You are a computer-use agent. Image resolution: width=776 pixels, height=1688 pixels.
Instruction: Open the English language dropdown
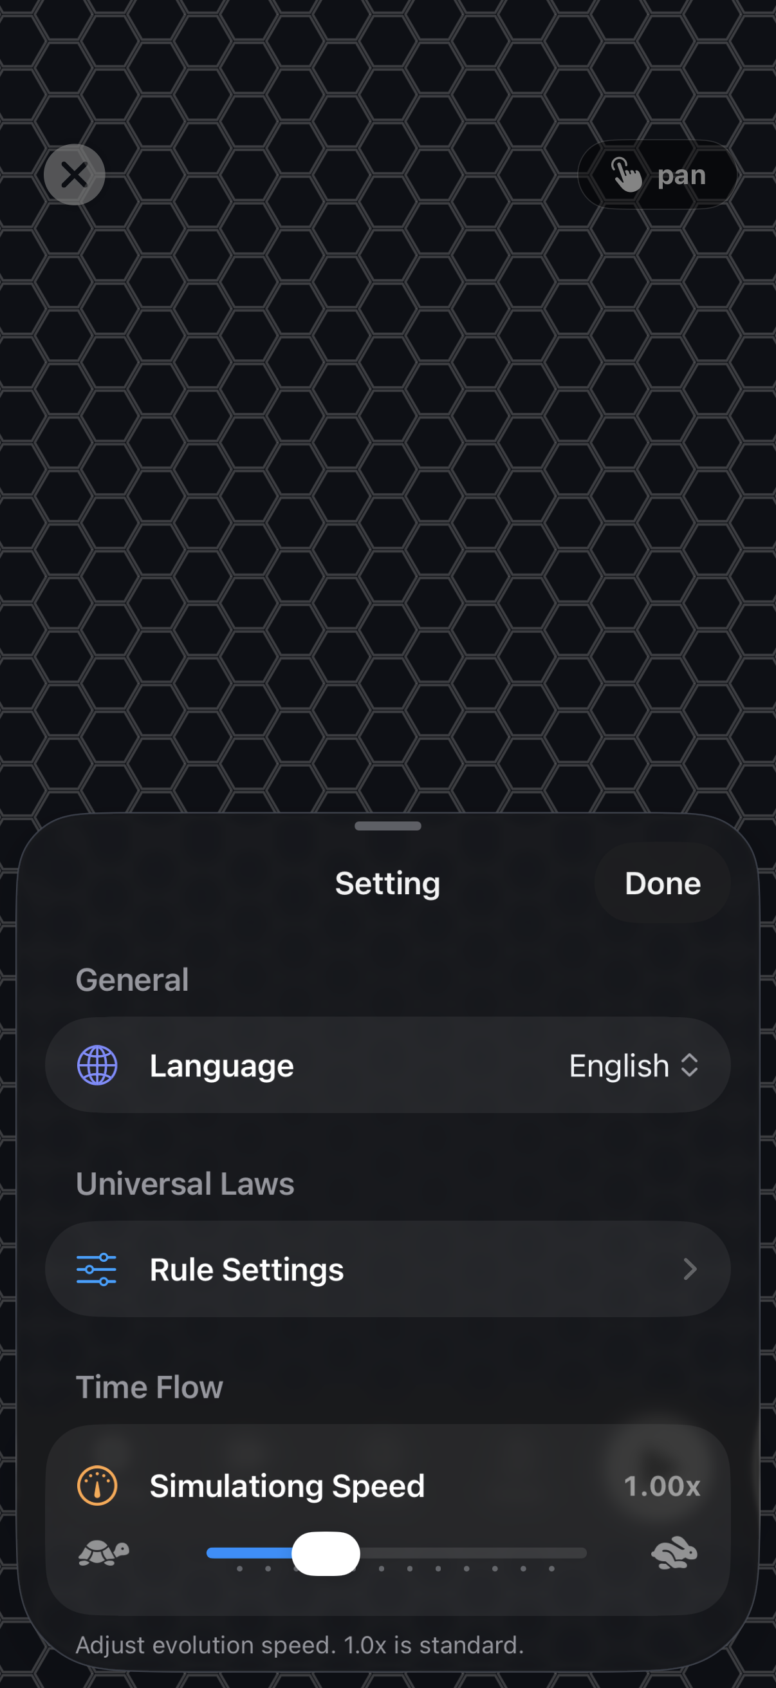click(633, 1065)
